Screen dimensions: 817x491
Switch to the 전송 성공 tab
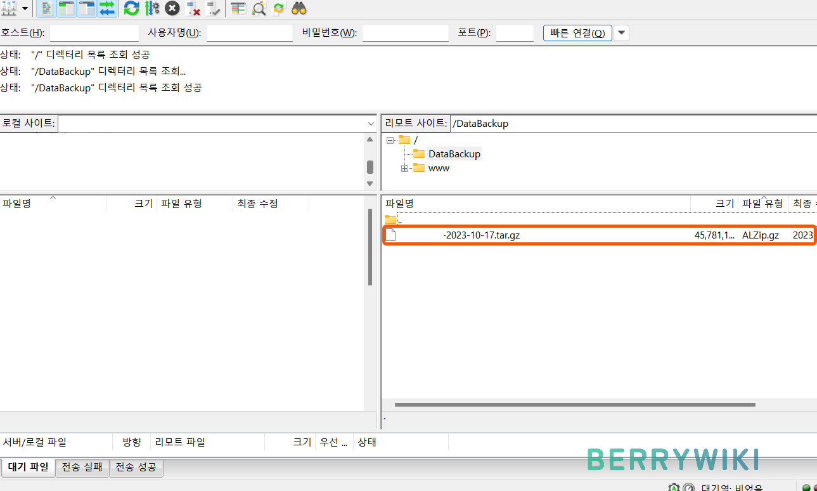[137, 468]
